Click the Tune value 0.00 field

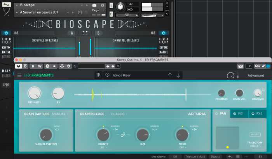pyautogui.click(x=133, y=9)
